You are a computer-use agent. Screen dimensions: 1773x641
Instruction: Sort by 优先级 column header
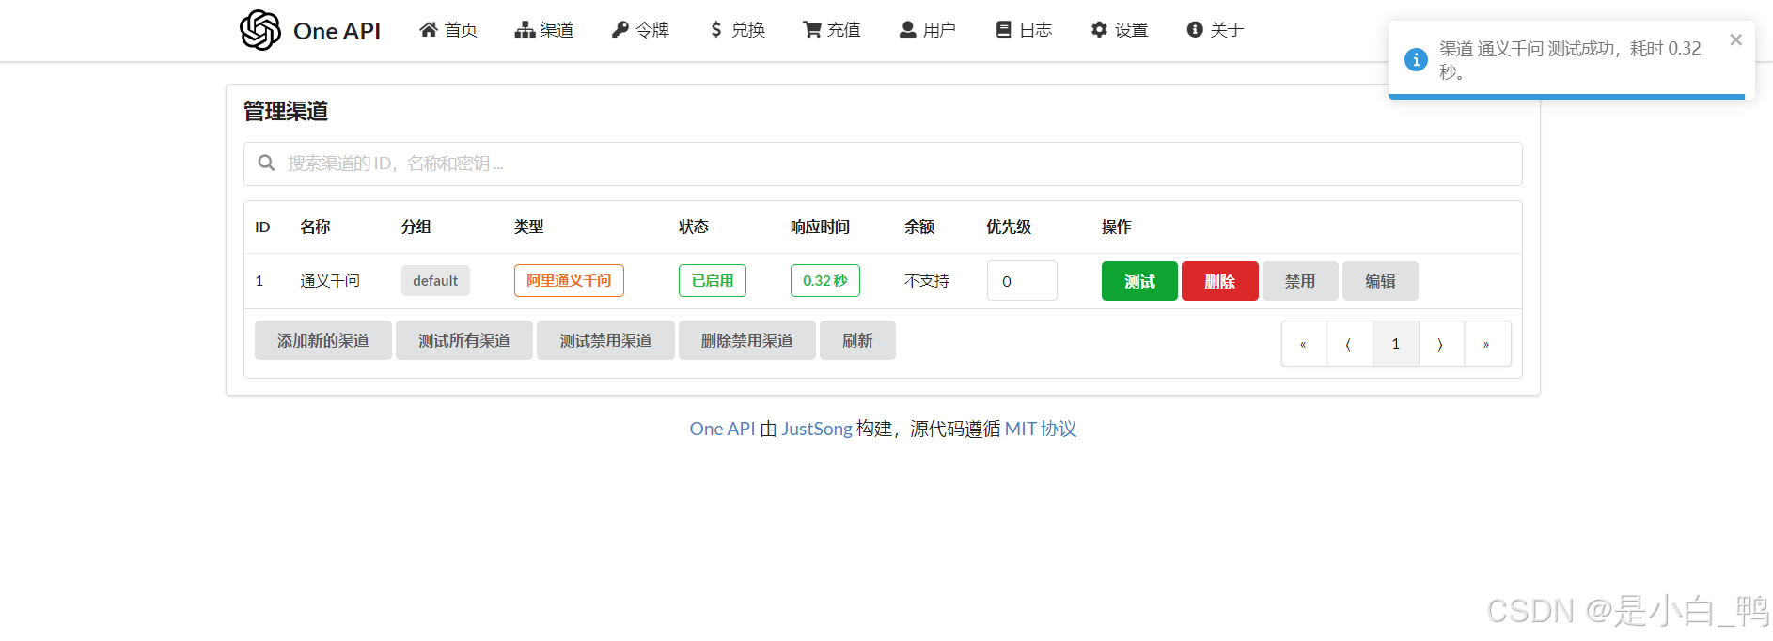1009,227
